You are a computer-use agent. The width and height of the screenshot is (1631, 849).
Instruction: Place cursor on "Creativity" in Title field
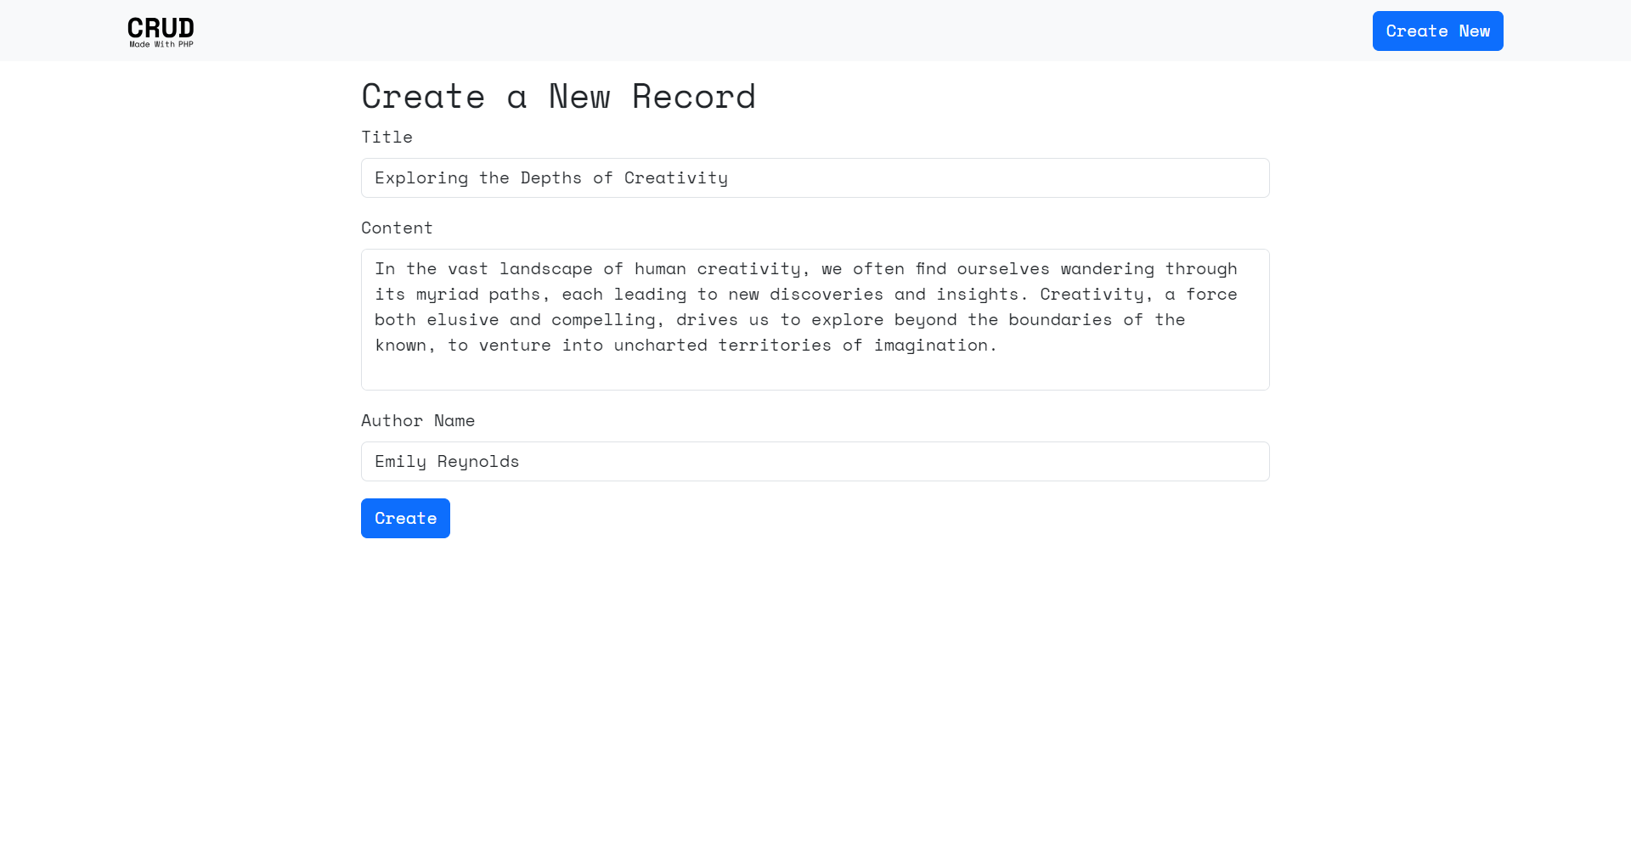pyautogui.click(x=675, y=178)
